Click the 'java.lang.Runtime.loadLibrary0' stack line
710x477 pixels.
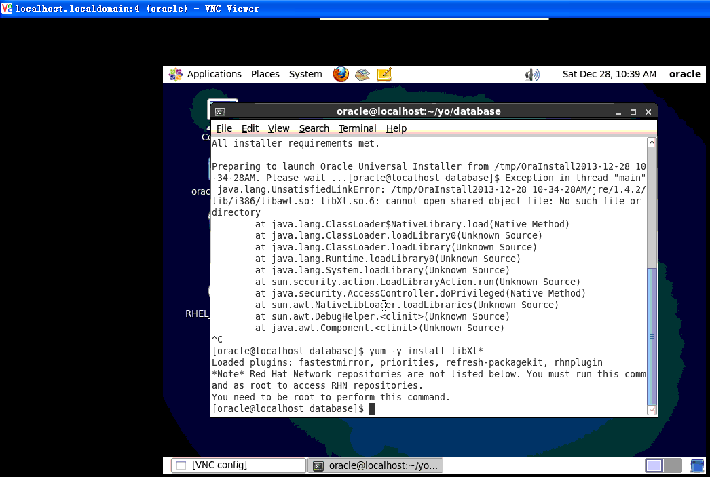coord(388,259)
